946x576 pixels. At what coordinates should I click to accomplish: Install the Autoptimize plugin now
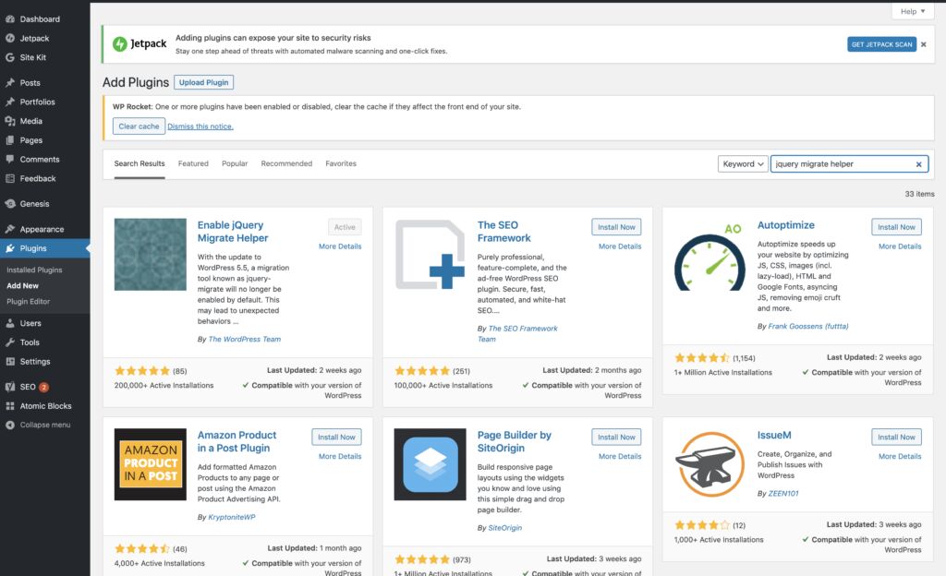(x=896, y=226)
